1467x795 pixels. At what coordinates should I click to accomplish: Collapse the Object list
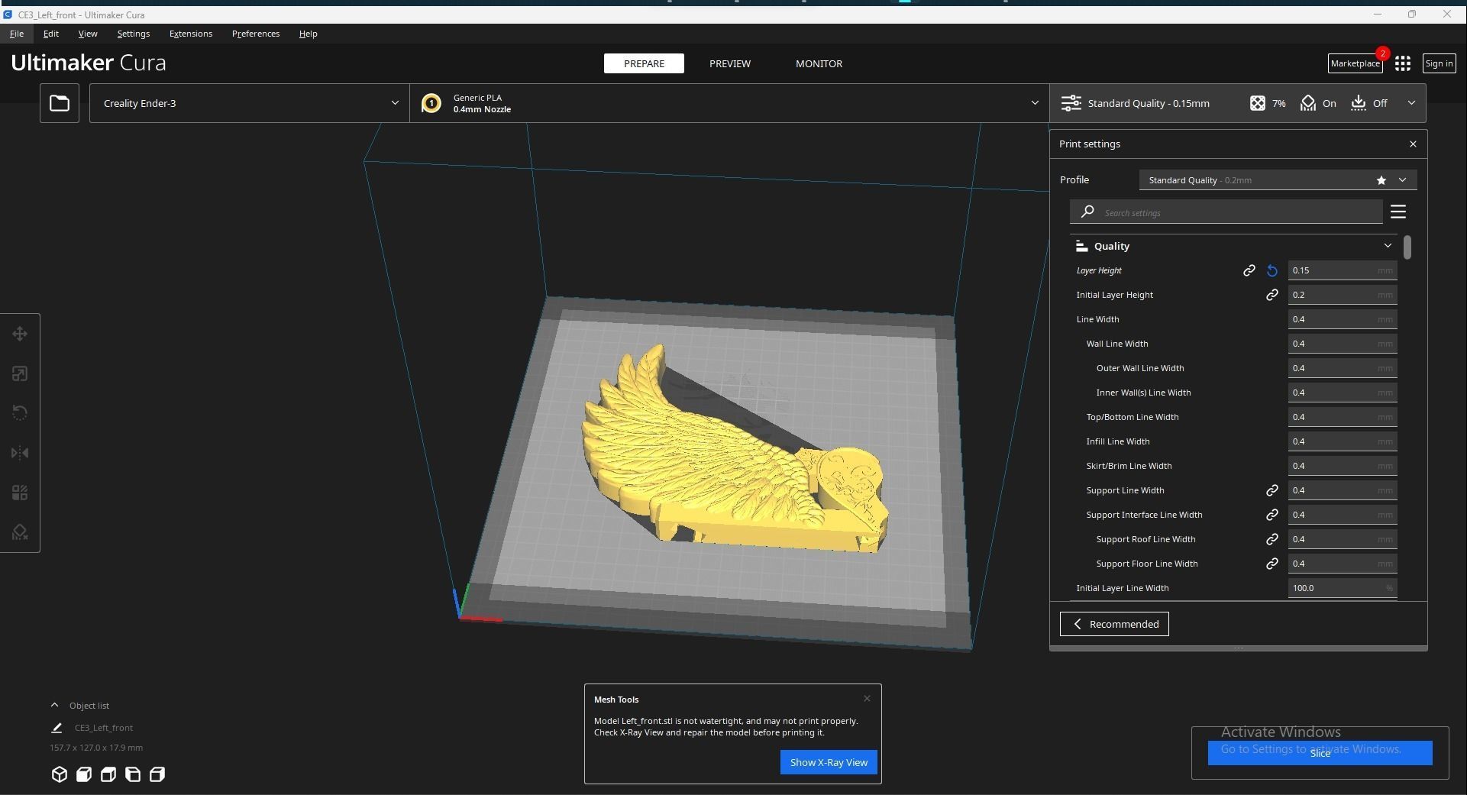coord(54,705)
